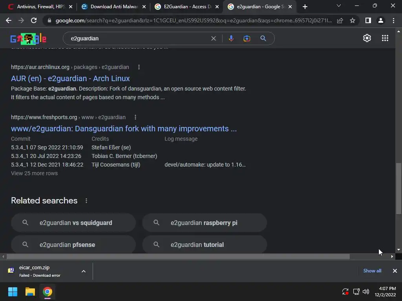402x301 pixels.
Task: Open the Chrome side panel
Action: (368, 20)
